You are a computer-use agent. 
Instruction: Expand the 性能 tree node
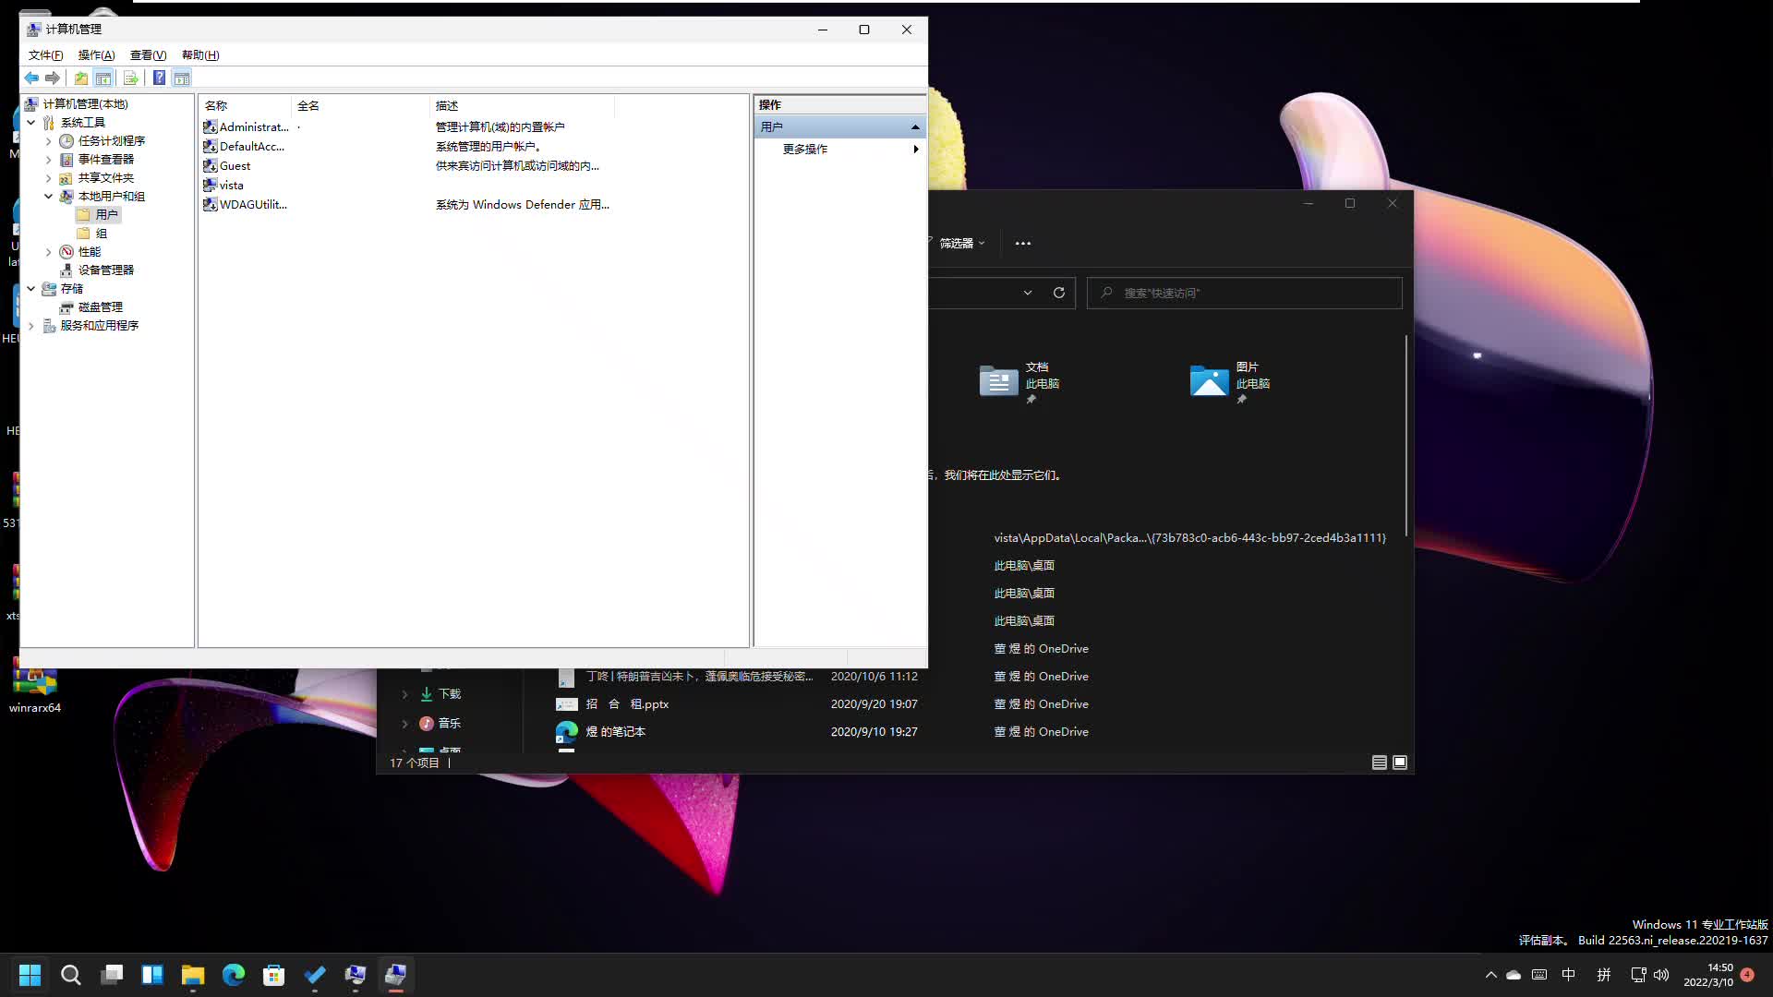[48, 251]
